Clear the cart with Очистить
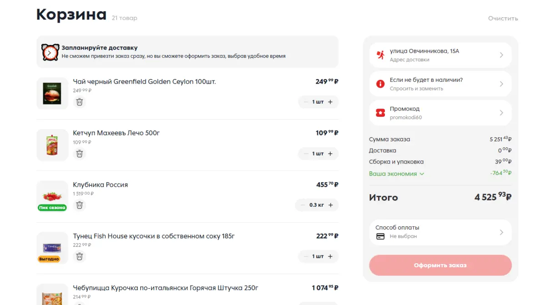This screenshot has width=546, height=305. coord(503,19)
